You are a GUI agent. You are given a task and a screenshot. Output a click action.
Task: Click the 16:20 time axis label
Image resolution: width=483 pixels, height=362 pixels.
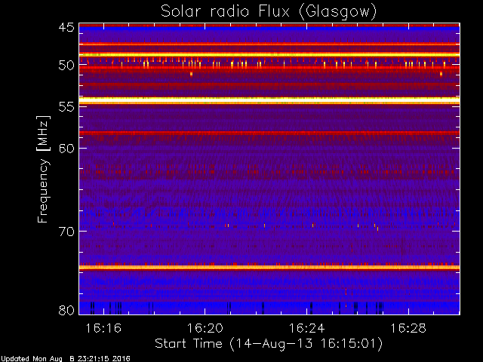coord(205,329)
